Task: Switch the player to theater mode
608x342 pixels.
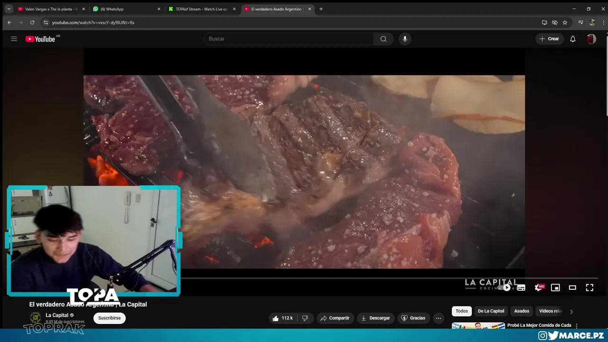Action: coord(572,287)
